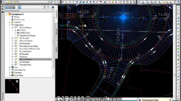Select the Roundabout Median Edge alignment
This screenshot has height=101, width=181.
[30, 49]
